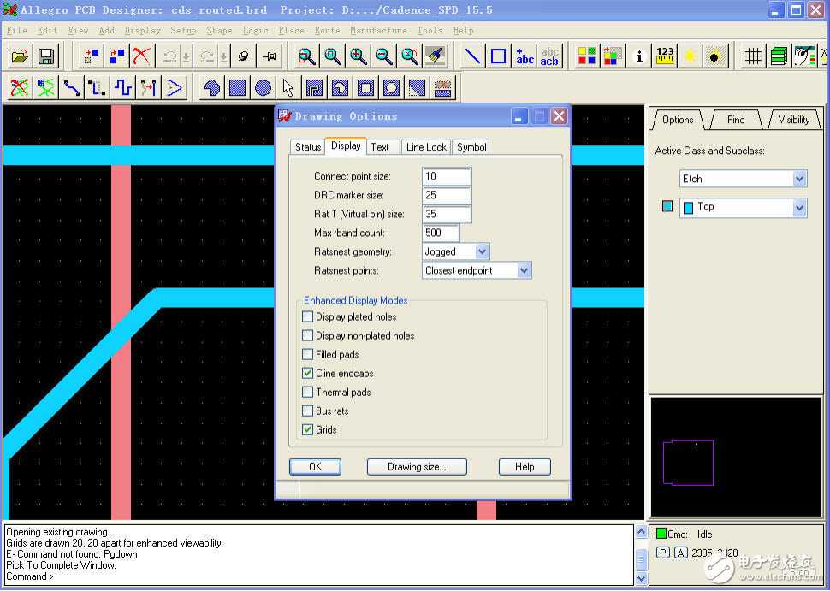Toggle the Filled pads checkbox
Viewport: 830px width, 591px height.
point(307,354)
